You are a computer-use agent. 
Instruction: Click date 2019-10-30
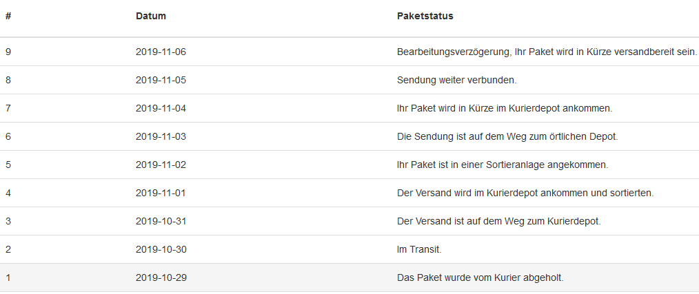coord(161,249)
